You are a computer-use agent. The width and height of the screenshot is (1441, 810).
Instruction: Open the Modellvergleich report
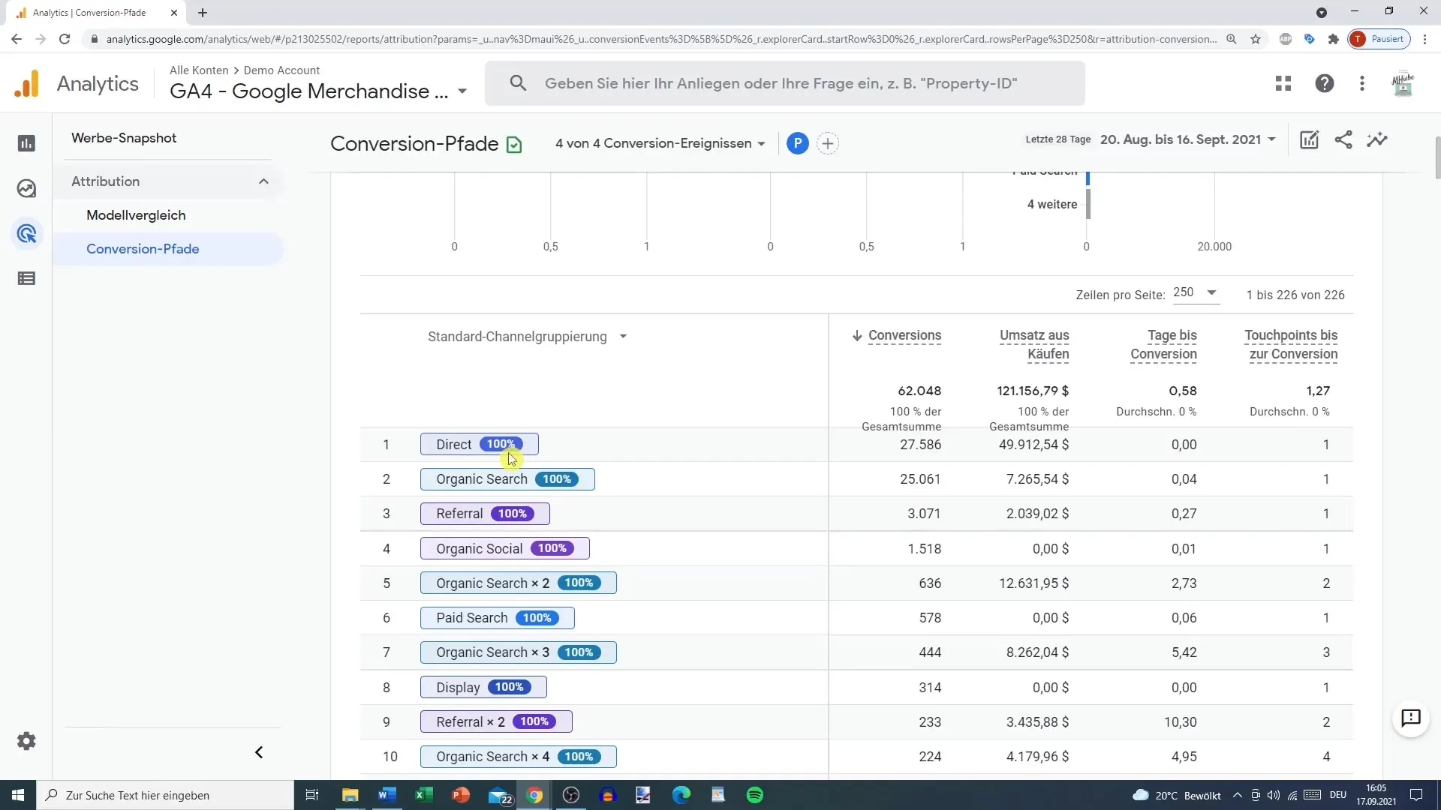click(136, 215)
